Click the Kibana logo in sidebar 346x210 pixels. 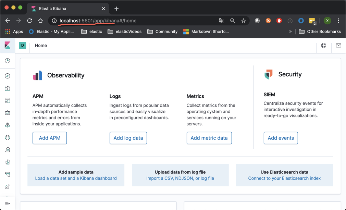click(x=8, y=46)
